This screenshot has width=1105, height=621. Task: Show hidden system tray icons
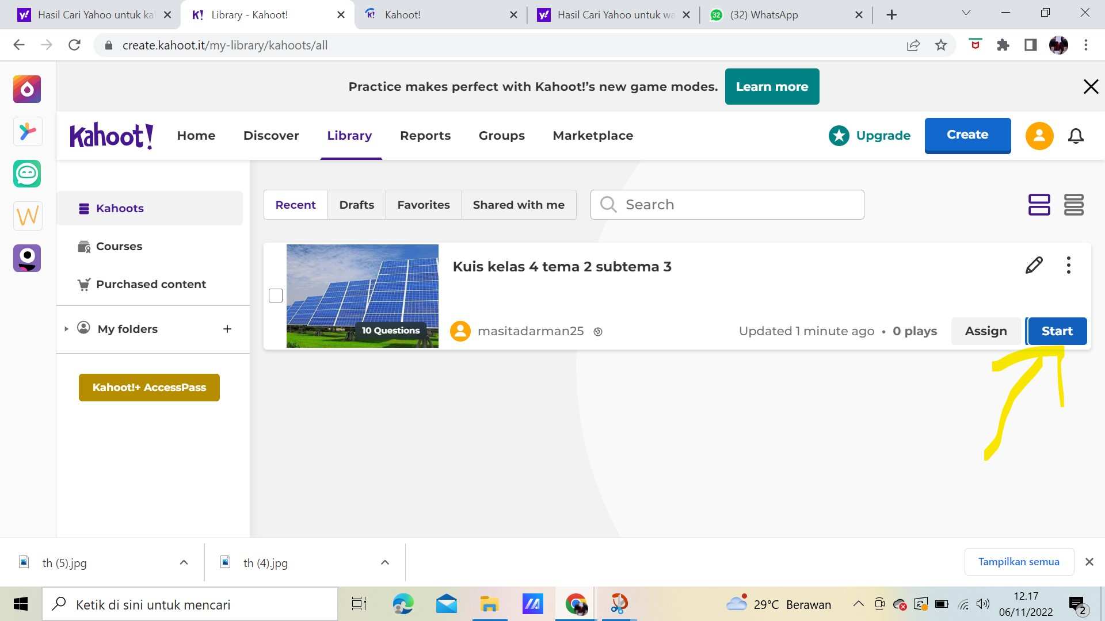(858, 604)
